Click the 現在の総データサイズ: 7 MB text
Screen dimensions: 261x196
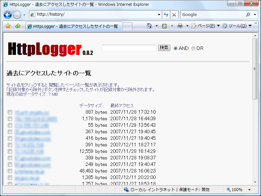[32, 94]
